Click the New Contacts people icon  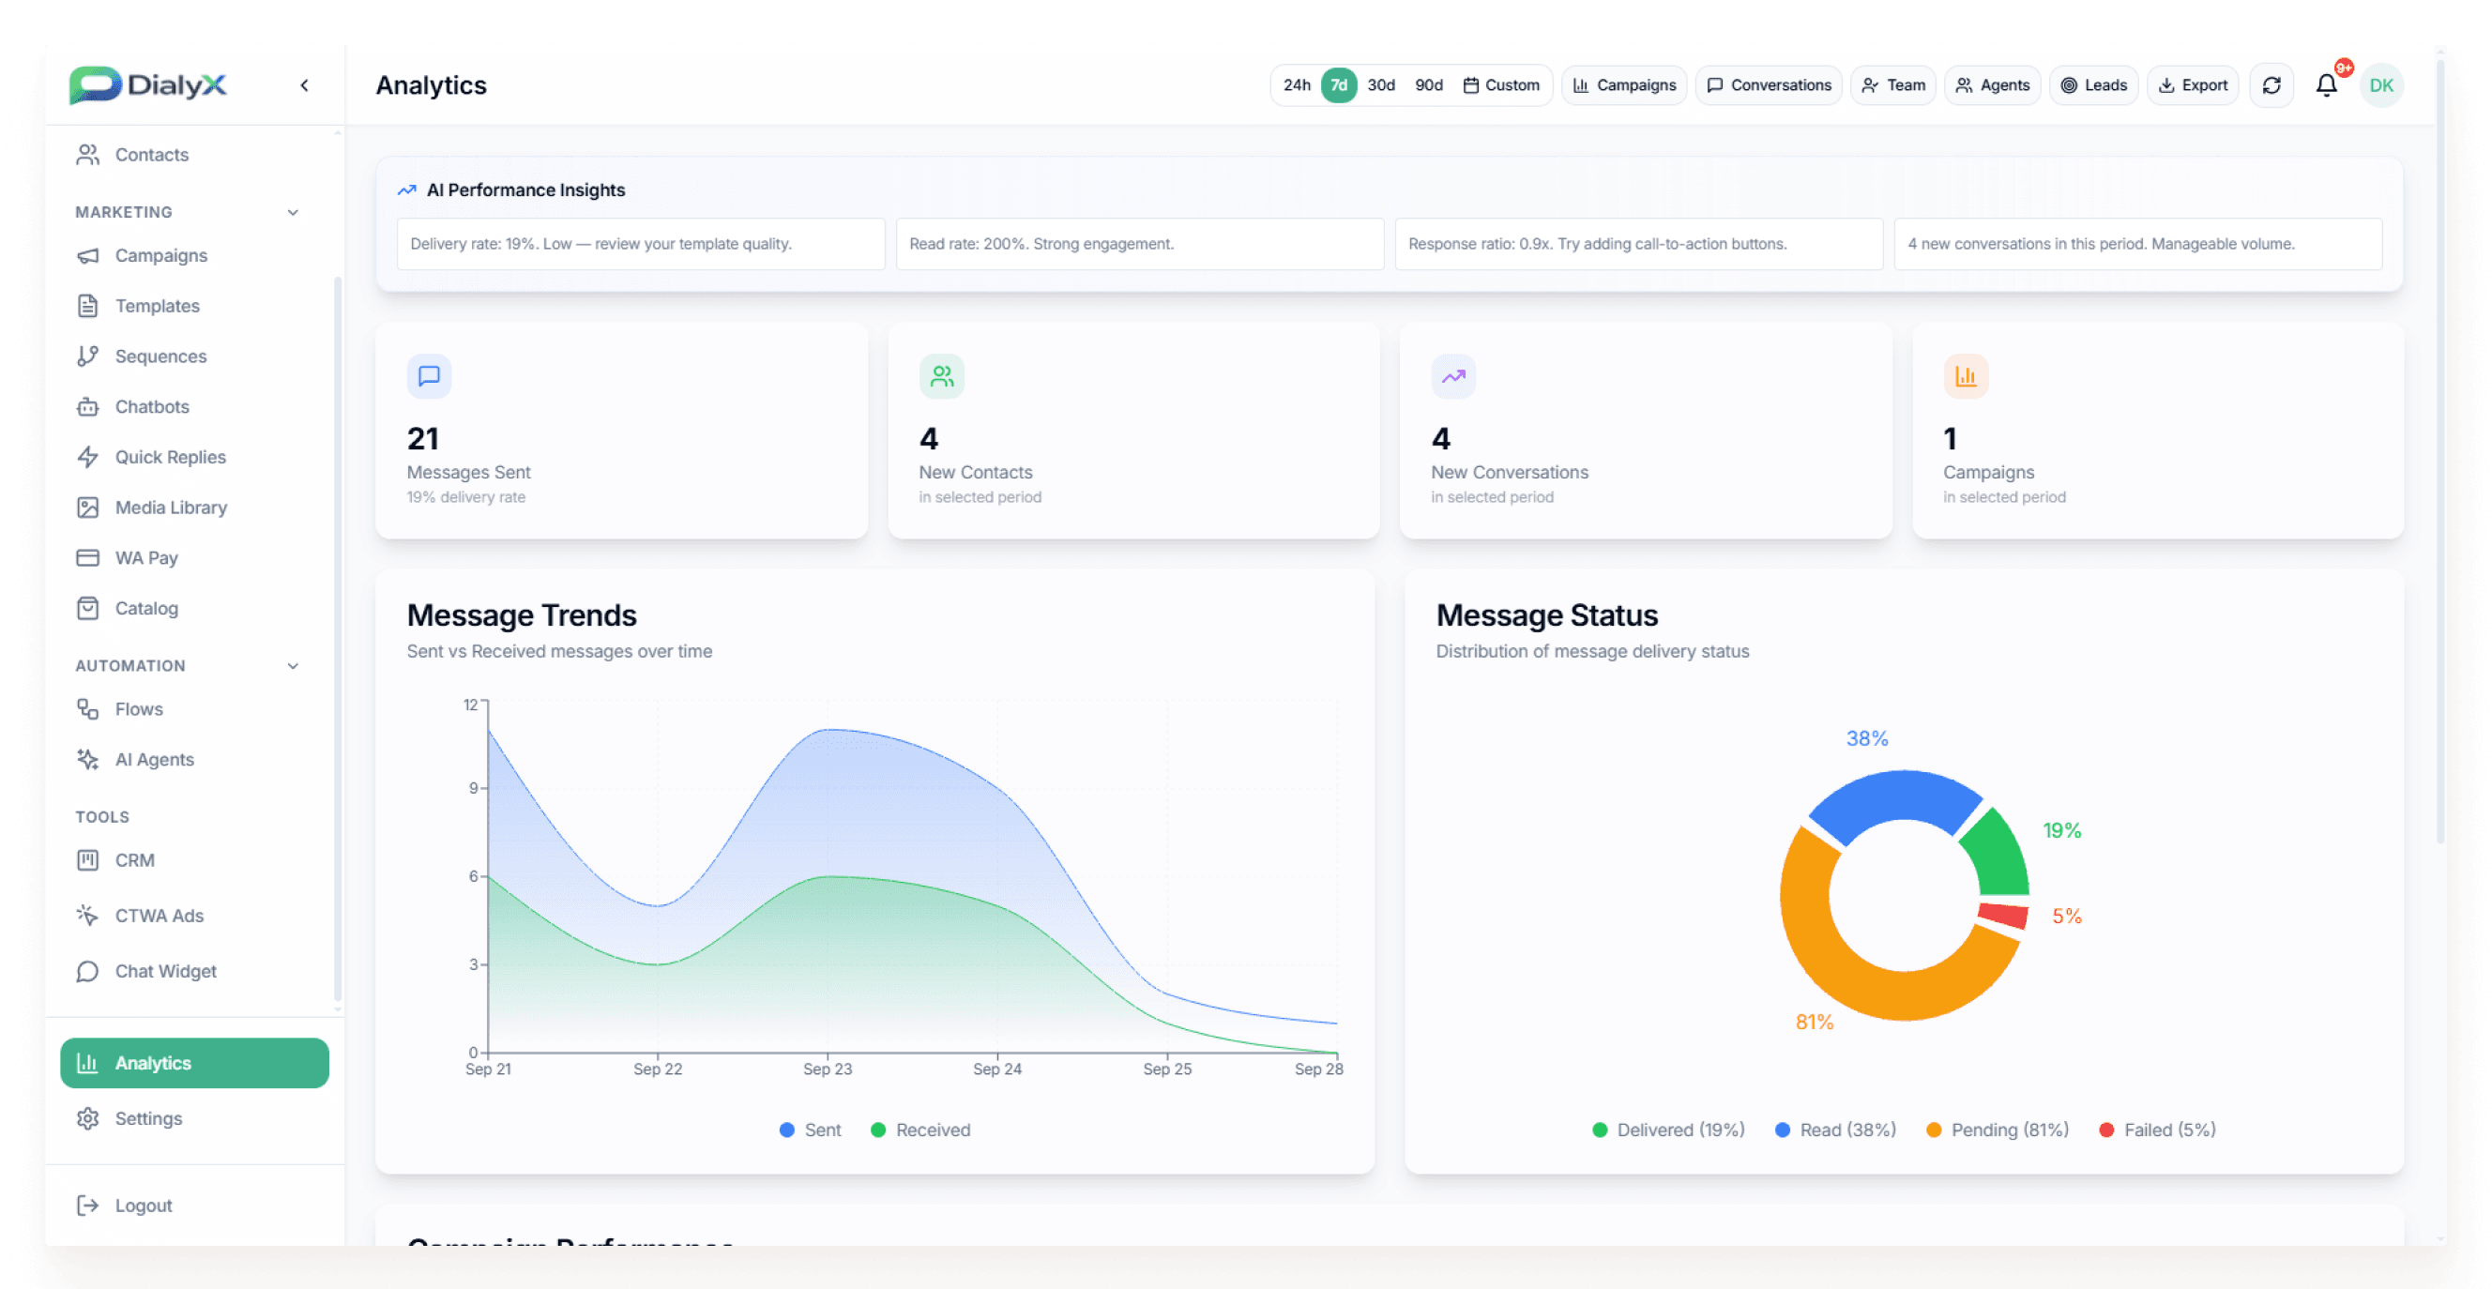tap(941, 376)
